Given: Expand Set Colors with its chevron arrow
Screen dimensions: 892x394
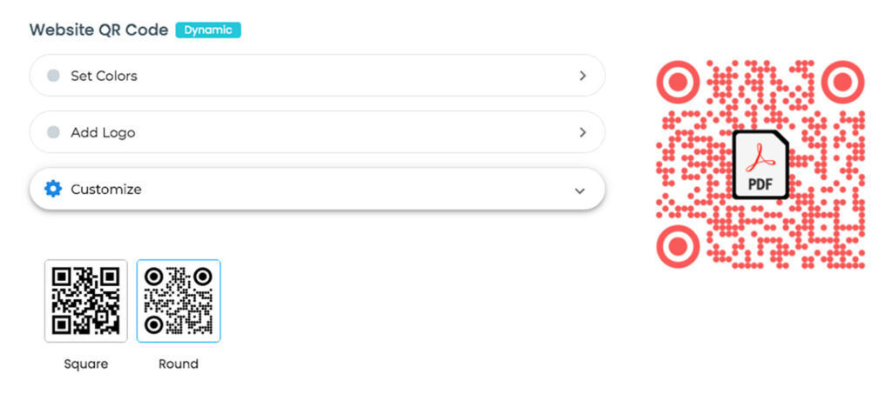Looking at the screenshot, I should pos(583,76).
